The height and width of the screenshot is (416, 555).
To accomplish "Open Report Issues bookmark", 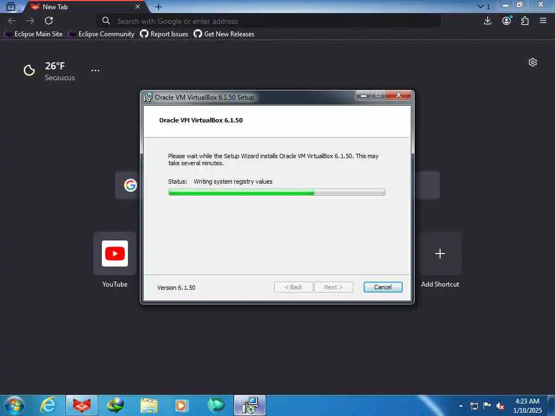I will [164, 34].
